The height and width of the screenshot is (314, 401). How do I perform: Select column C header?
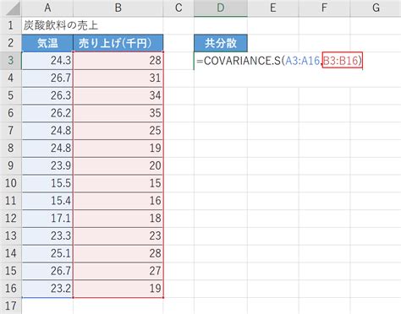point(179,8)
